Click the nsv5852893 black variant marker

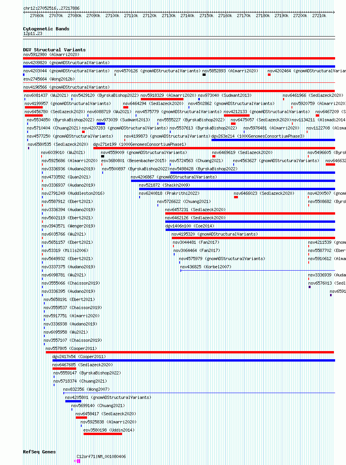point(204,75)
